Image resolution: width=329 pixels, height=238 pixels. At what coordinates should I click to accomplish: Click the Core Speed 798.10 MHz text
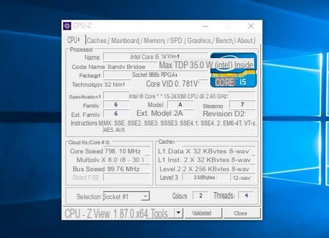coord(105,151)
